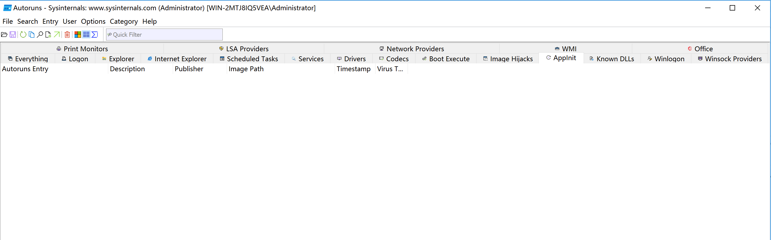Open the Category menu
Image resolution: width=771 pixels, height=240 pixels.
124,22
